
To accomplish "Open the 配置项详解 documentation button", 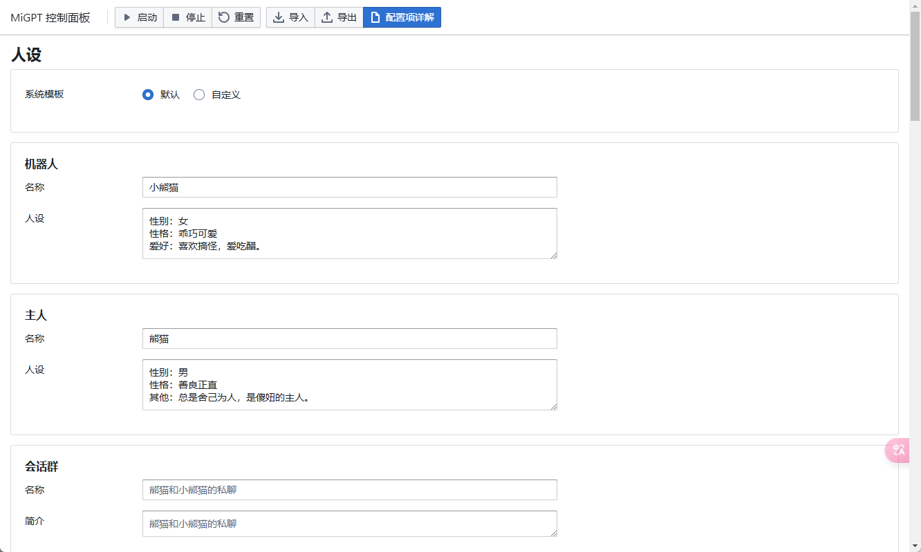I will (402, 17).
